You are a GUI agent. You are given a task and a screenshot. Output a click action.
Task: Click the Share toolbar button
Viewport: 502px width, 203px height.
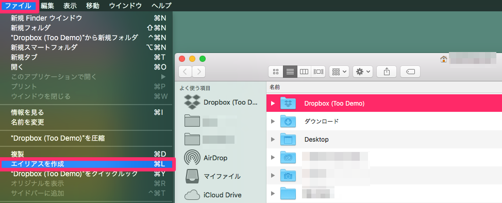(x=387, y=72)
